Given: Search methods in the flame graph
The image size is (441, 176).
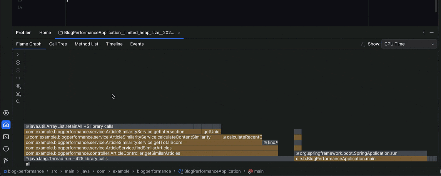Looking at the screenshot, I should (18, 101).
